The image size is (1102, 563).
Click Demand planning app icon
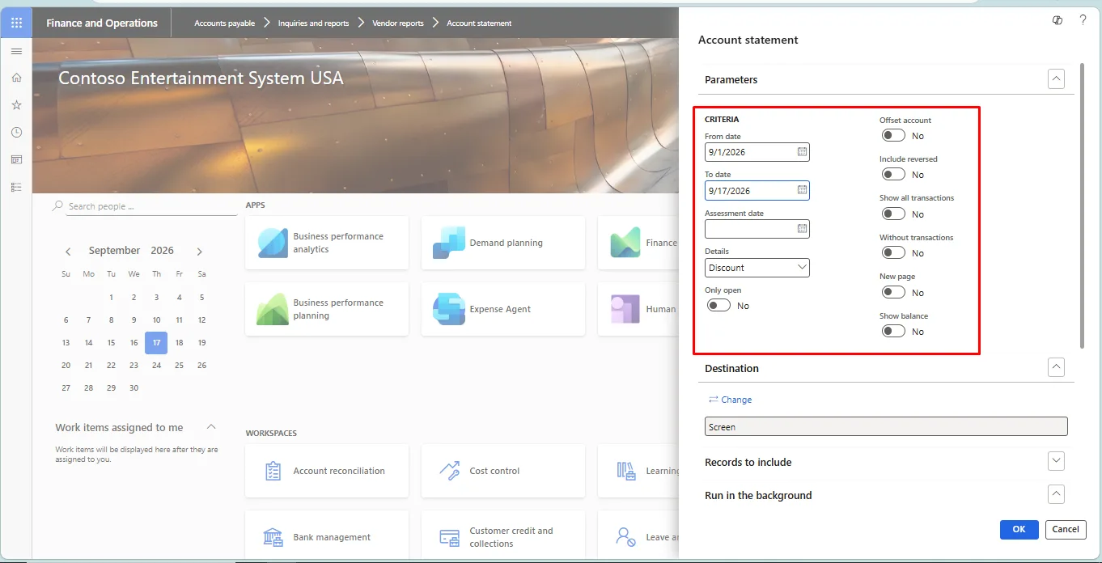click(449, 243)
